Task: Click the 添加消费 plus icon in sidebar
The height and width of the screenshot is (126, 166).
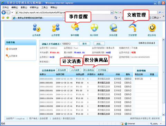Action: (7, 49)
